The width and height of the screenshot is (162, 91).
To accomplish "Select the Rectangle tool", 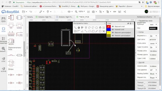I will pos(100,31).
